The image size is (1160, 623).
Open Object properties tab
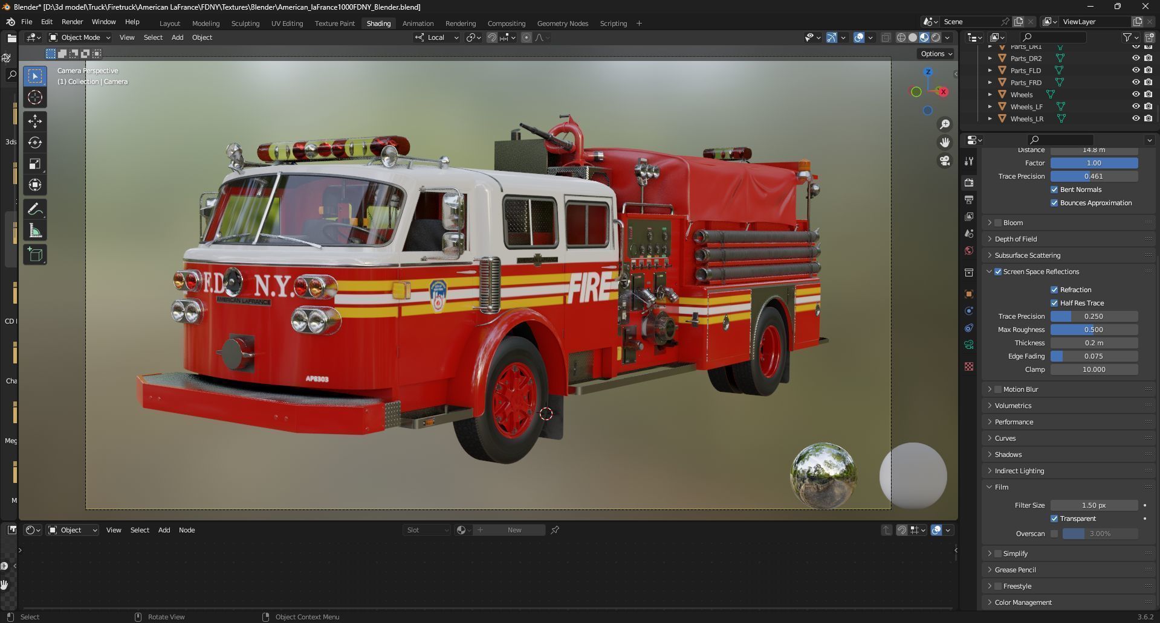coord(969,294)
